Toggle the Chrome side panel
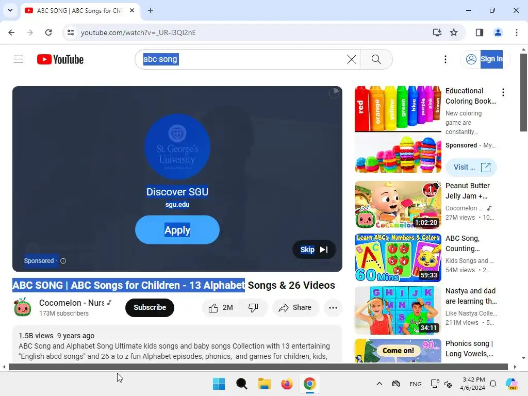 click(x=479, y=32)
